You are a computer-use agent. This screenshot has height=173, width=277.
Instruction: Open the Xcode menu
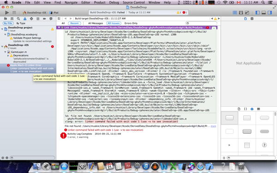(16, 2)
